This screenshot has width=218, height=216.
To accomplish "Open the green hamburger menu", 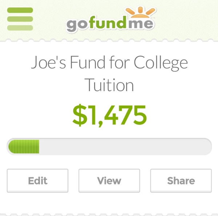I will (20, 19).
